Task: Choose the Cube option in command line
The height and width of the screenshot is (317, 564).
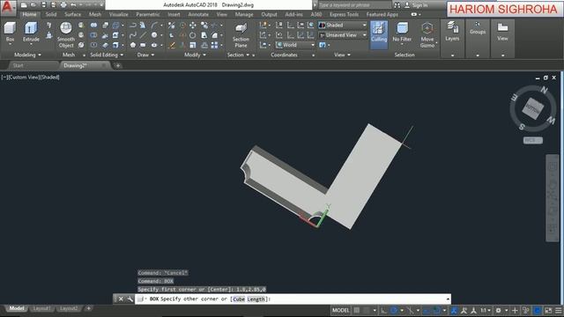Action: click(x=239, y=299)
